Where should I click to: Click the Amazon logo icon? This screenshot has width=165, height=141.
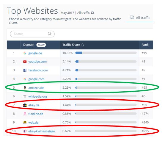tap(25, 88)
